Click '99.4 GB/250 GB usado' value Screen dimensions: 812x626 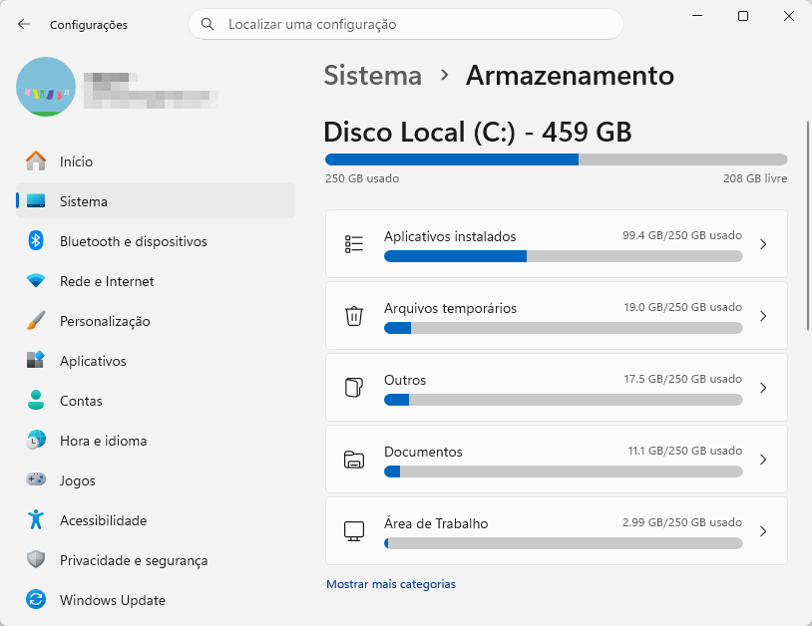click(682, 235)
